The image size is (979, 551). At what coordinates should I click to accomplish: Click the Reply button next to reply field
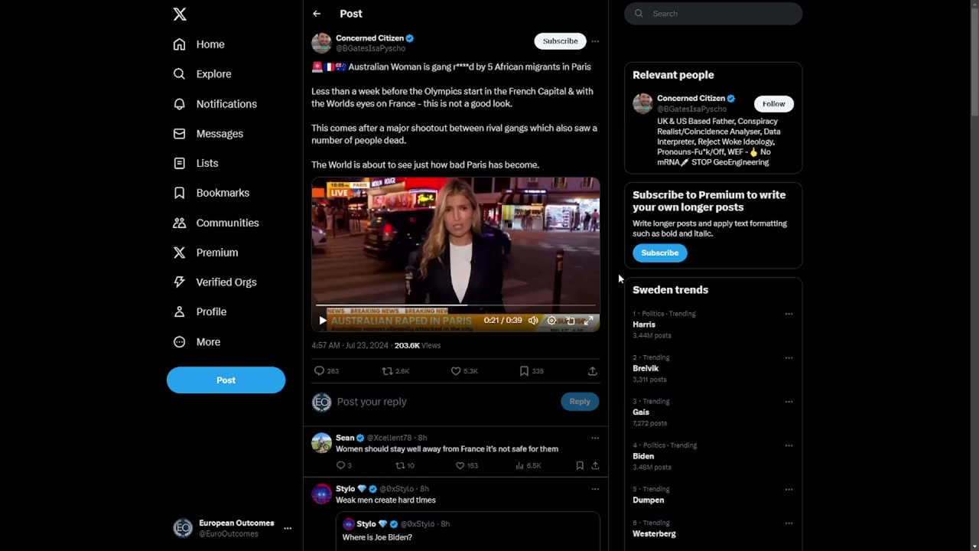[580, 402]
